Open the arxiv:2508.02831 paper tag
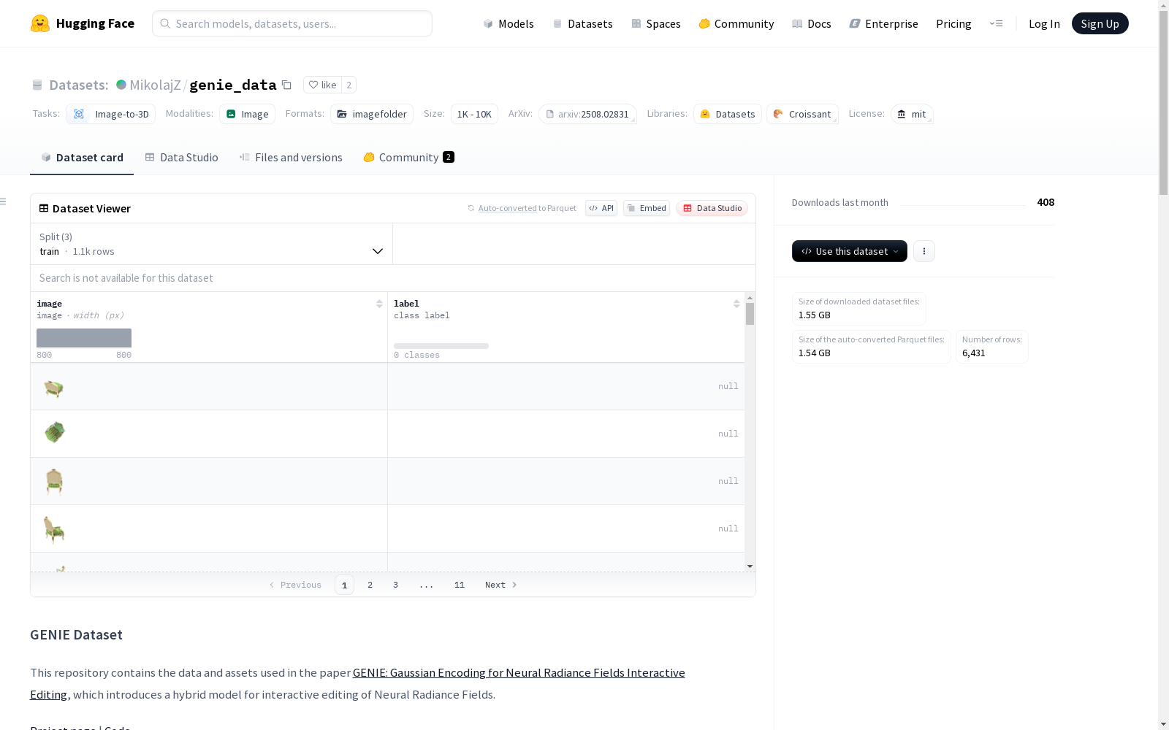Image resolution: width=1169 pixels, height=730 pixels. [x=587, y=114]
